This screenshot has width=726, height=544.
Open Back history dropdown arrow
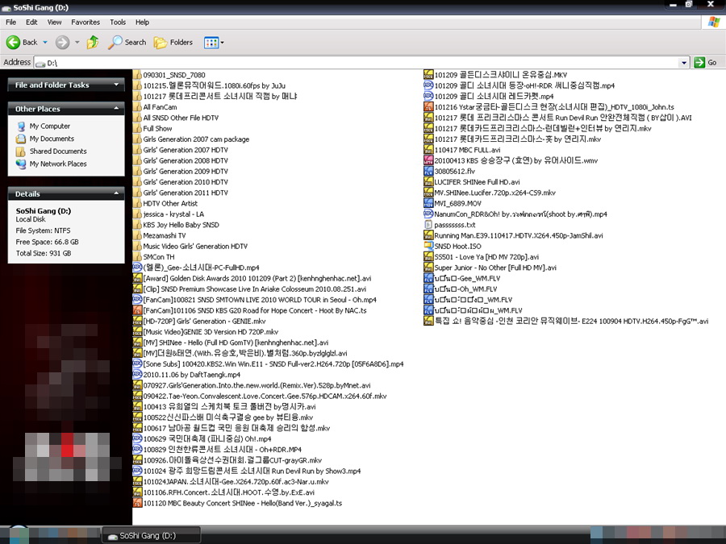[45, 42]
